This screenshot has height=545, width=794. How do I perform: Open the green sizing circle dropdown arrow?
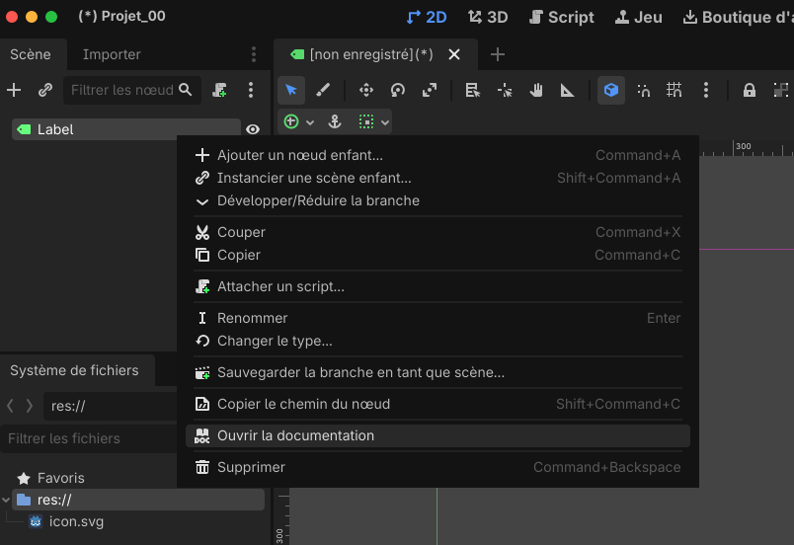[x=310, y=122]
